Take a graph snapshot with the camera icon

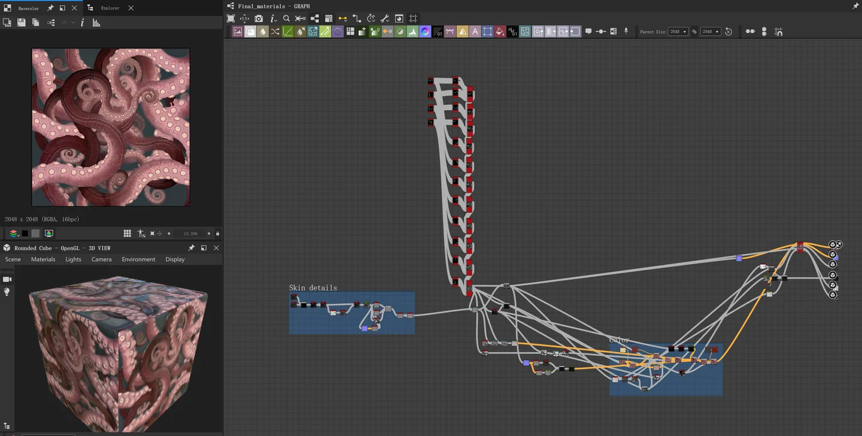coord(259,19)
